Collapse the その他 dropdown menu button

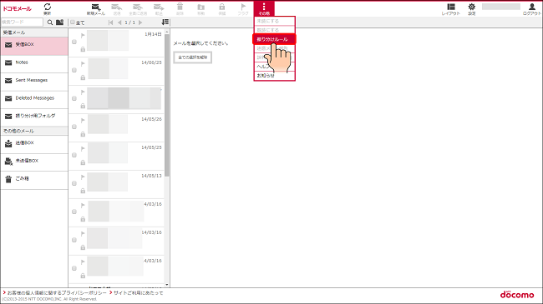[264, 8]
